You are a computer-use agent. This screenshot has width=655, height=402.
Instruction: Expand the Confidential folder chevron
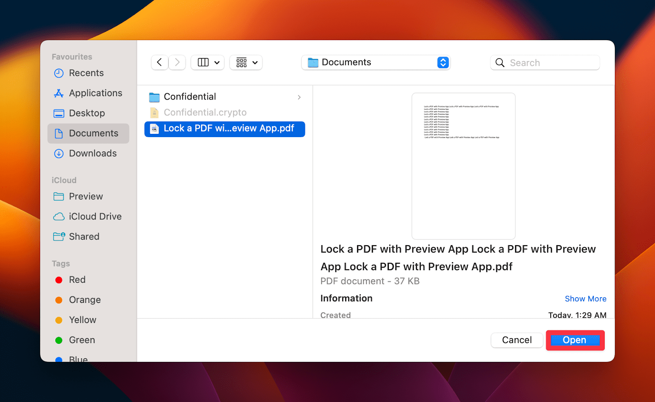(299, 97)
